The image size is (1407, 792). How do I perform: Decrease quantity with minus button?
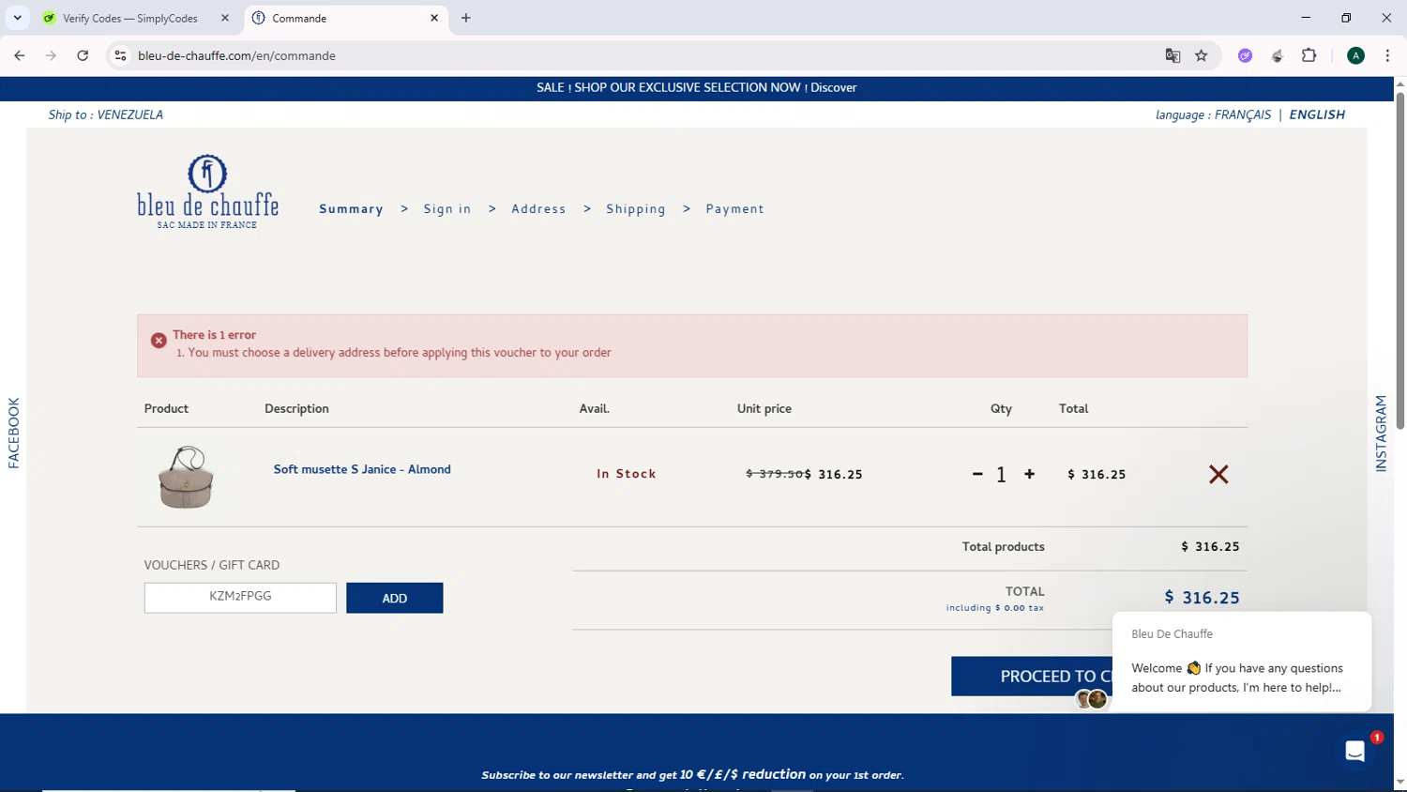point(977,474)
